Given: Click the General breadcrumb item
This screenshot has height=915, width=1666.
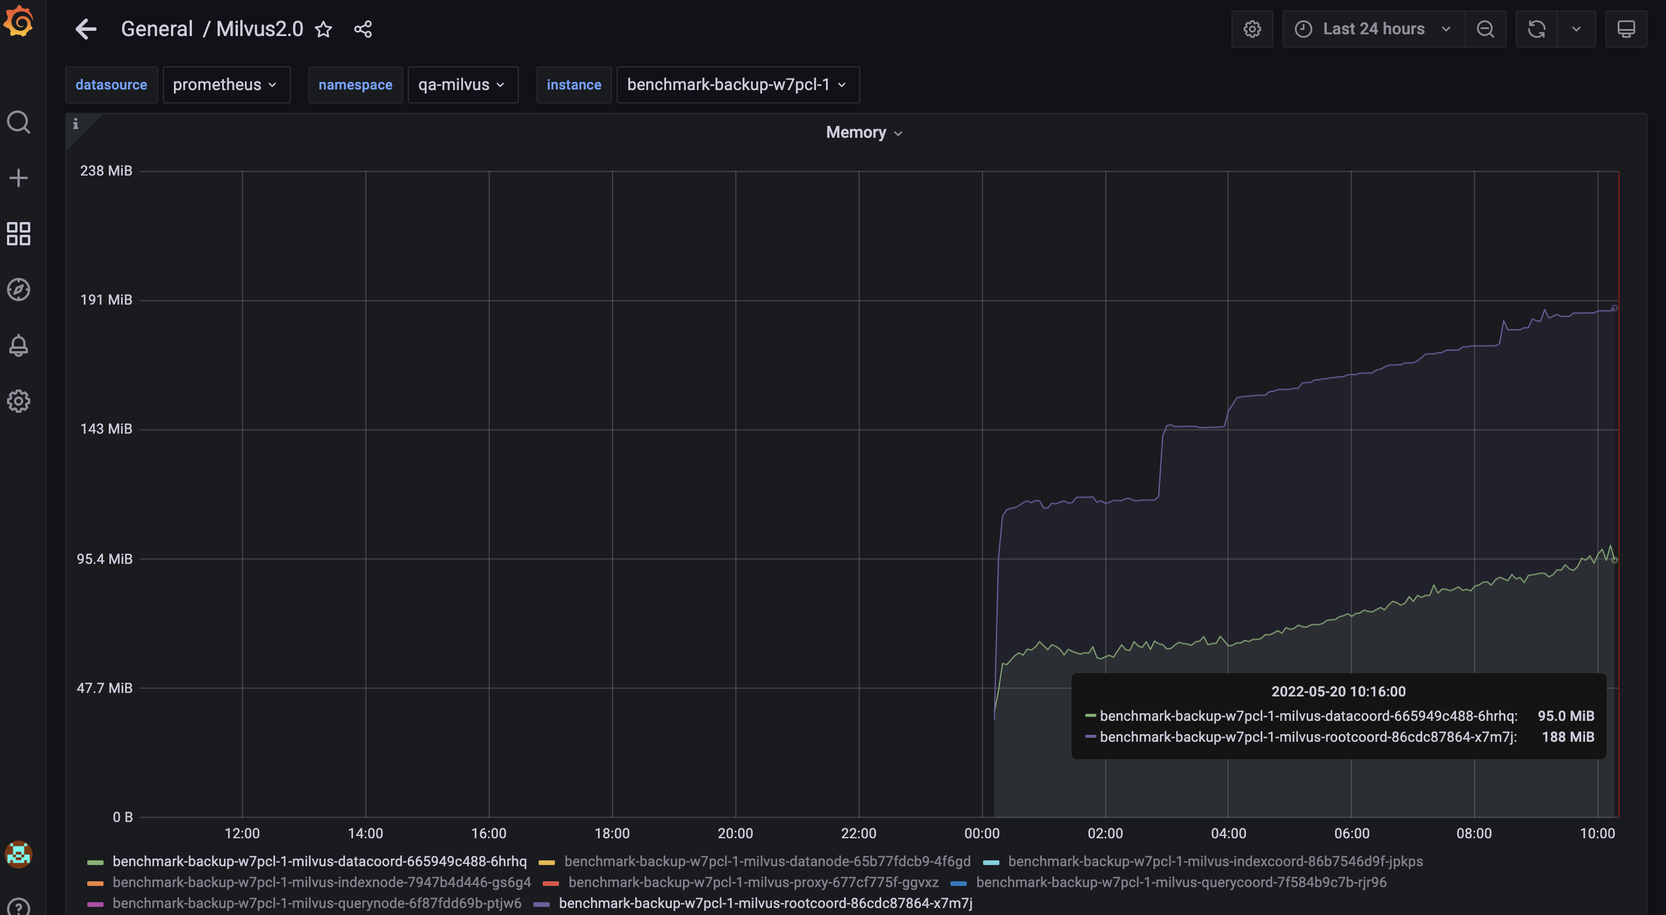Looking at the screenshot, I should (156, 28).
